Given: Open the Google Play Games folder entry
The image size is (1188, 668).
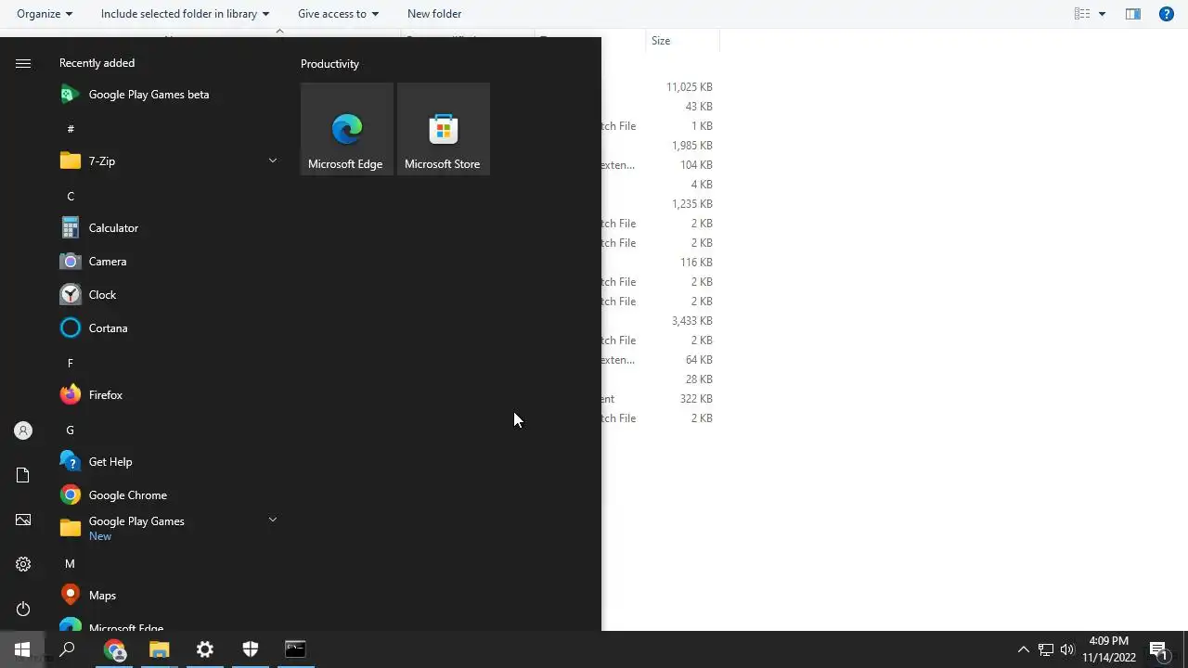Looking at the screenshot, I should coord(167,529).
